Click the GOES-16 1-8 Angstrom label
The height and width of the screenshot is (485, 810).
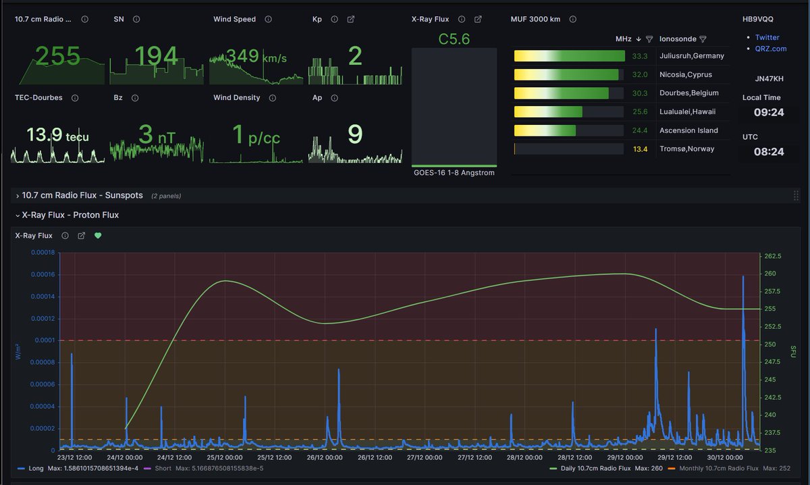point(454,173)
